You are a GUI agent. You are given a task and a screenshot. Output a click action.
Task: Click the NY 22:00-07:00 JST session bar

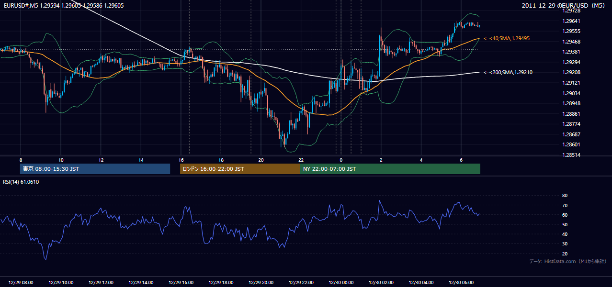390,169
